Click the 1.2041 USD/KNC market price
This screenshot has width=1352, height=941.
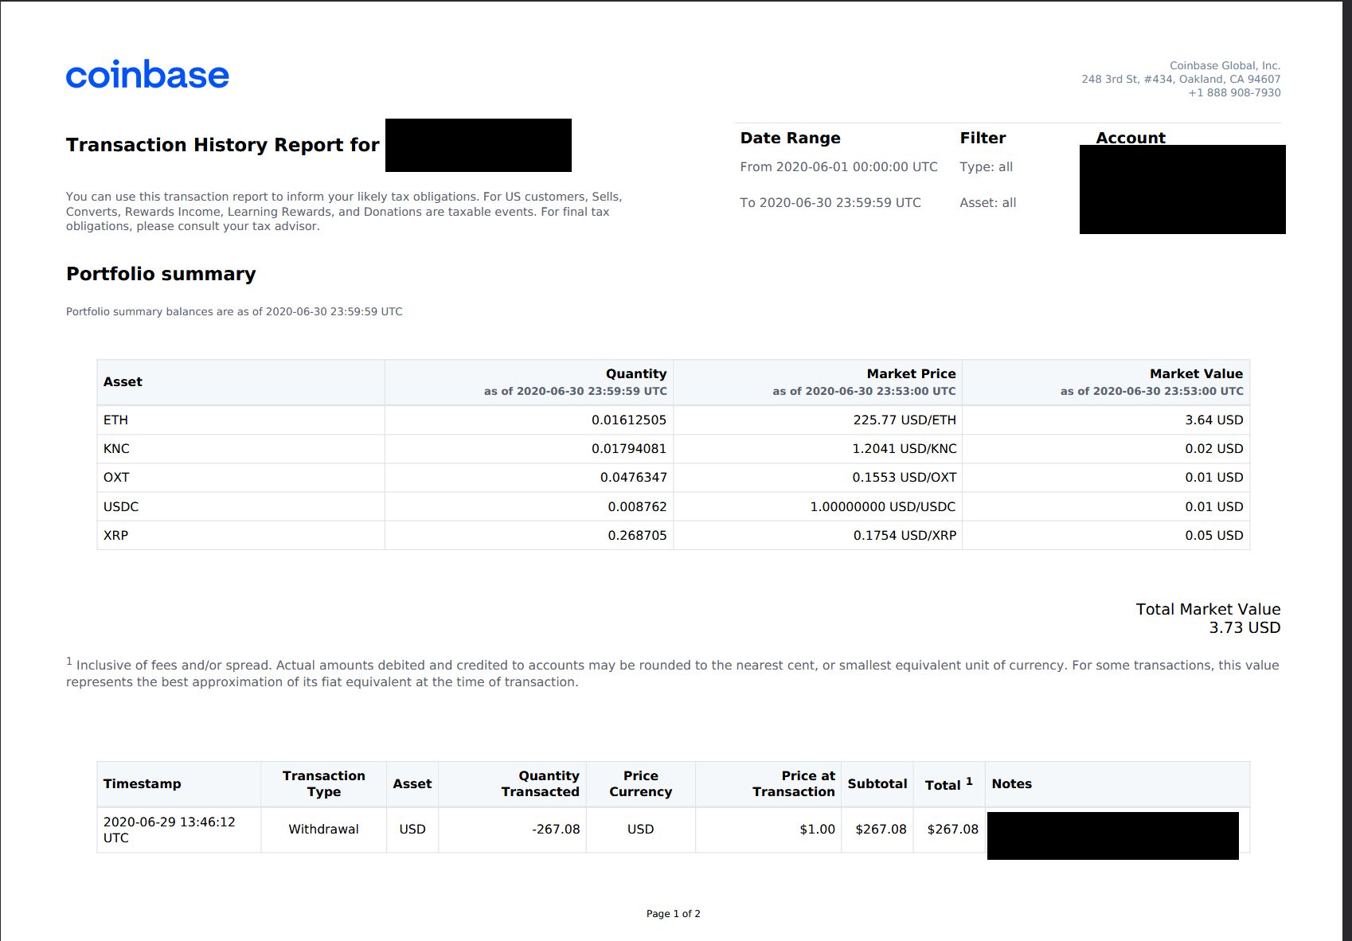pyautogui.click(x=905, y=449)
